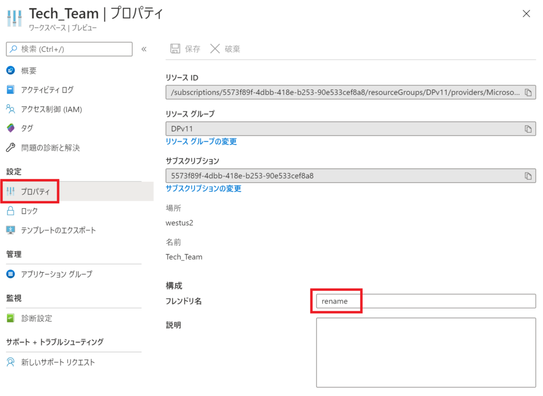Click the 新しいサポート リクエスト person icon
This screenshot has width=543, height=396.
(11, 362)
